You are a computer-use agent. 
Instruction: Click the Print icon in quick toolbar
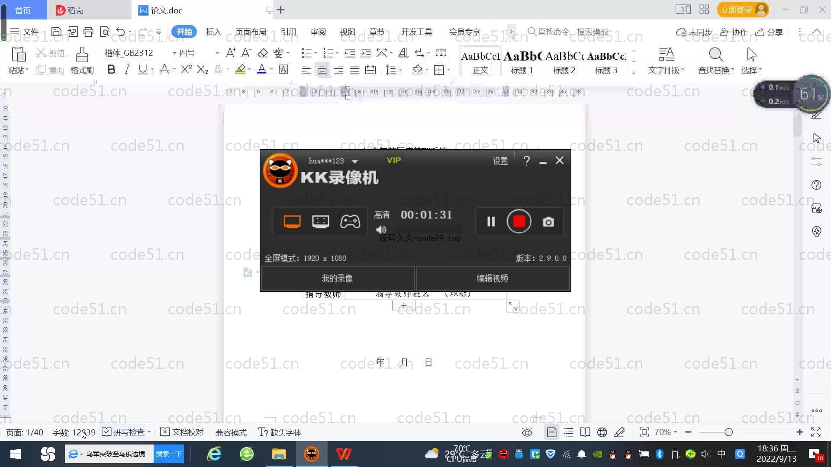tap(88, 32)
